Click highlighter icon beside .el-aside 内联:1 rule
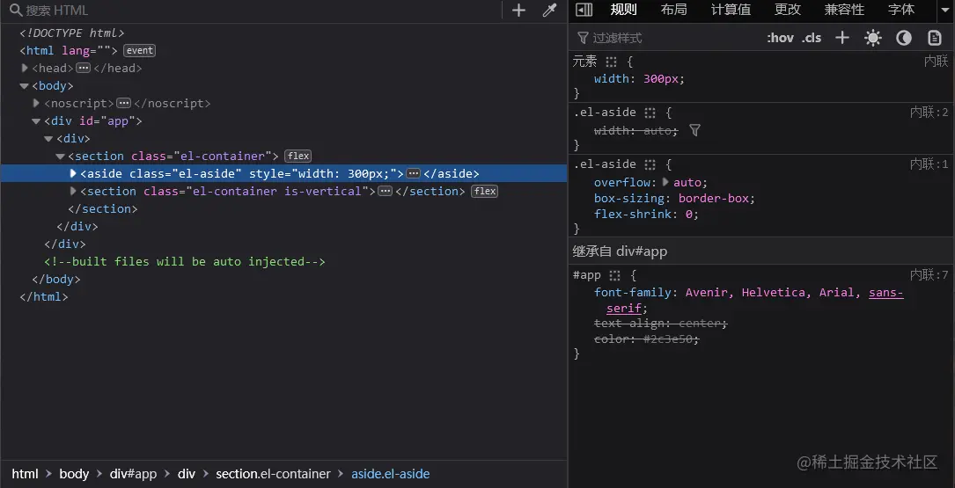Viewport: 955px width, 488px height. (650, 164)
